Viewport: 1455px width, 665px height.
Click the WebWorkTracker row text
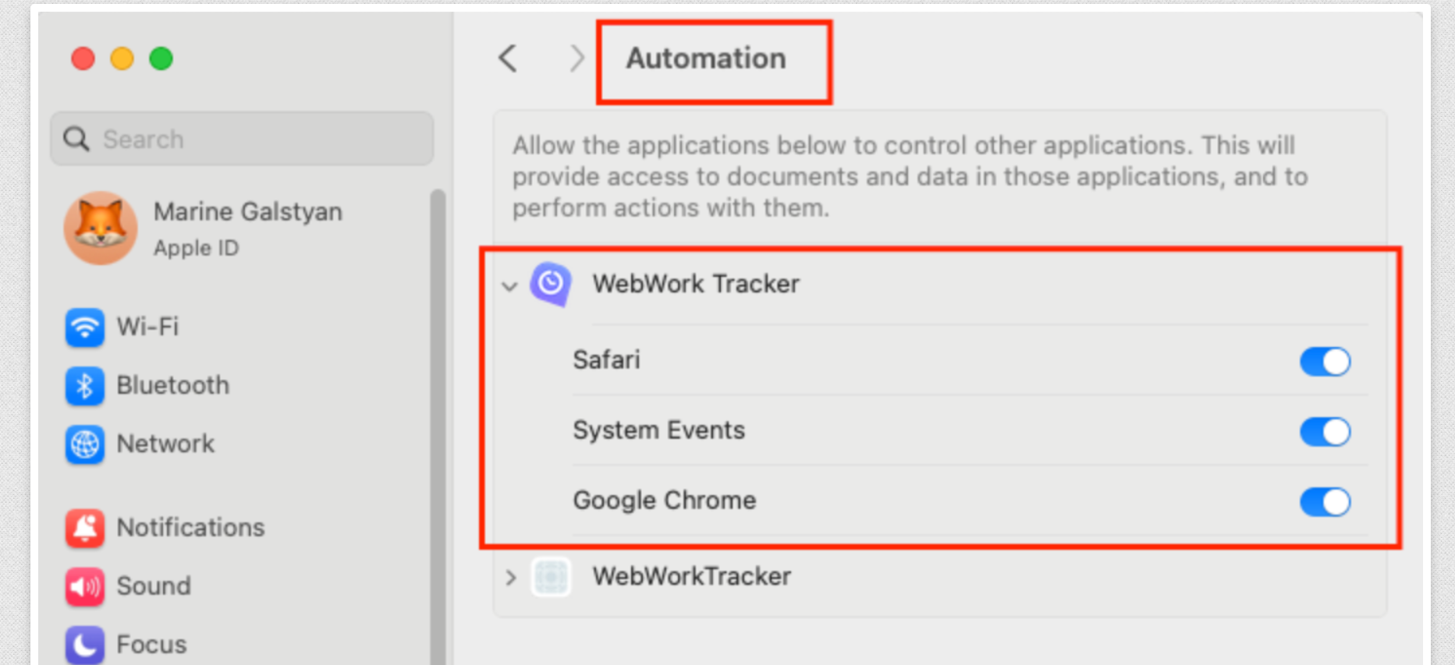click(691, 577)
